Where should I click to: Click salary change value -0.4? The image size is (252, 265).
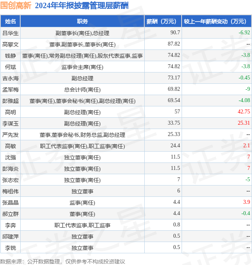coord(245,213)
